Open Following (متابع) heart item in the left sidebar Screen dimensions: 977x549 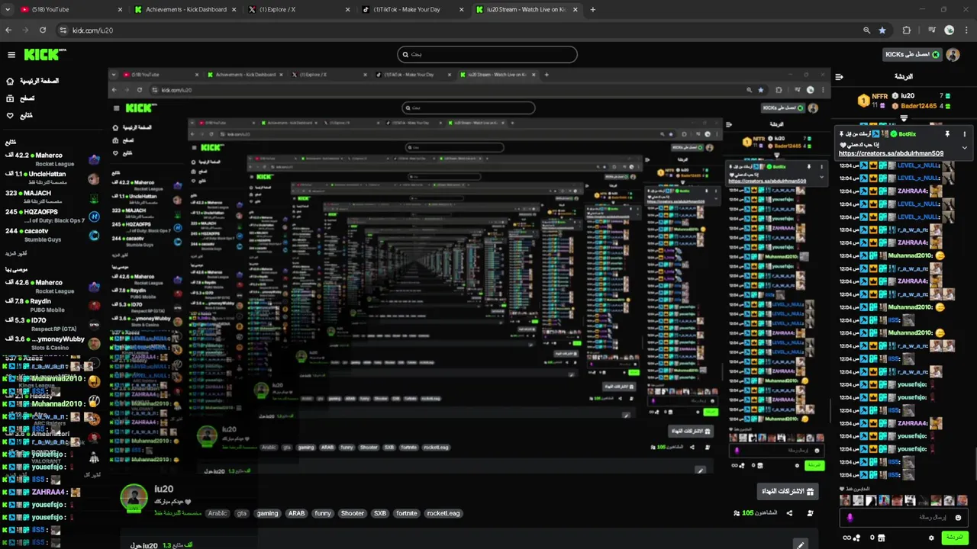tap(20, 116)
